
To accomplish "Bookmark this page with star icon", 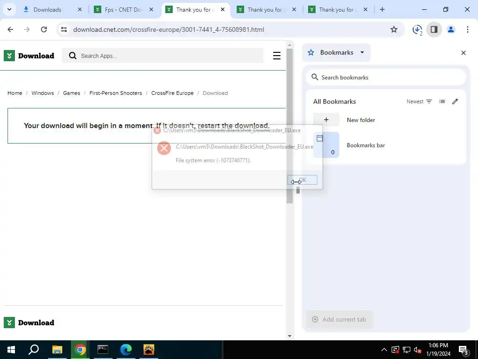I will [x=394, y=29].
